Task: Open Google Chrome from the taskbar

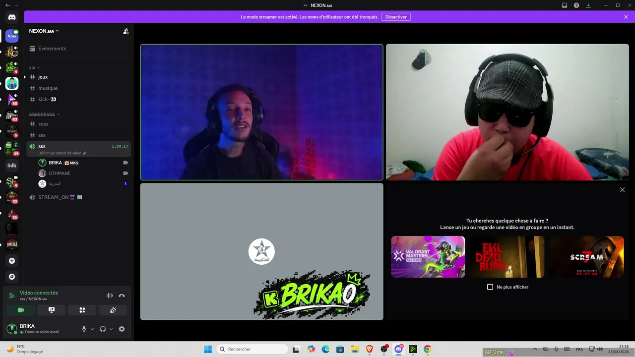Action: point(428,349)
